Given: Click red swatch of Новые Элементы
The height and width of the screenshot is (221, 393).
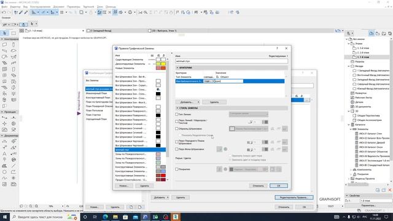Looking at the screenshot, I should [163, 68].
